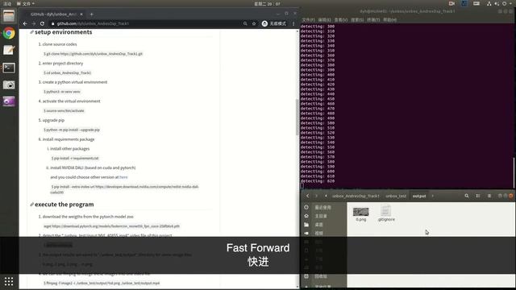Open the Terminal icon in the dock
The height and width of the screenshot is (290, 516).
click(x=9, y=68)
